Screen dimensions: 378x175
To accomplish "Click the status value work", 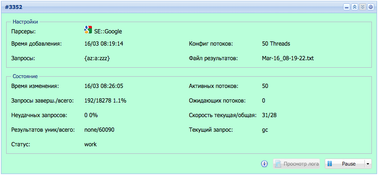I will (x=90, y=144).
